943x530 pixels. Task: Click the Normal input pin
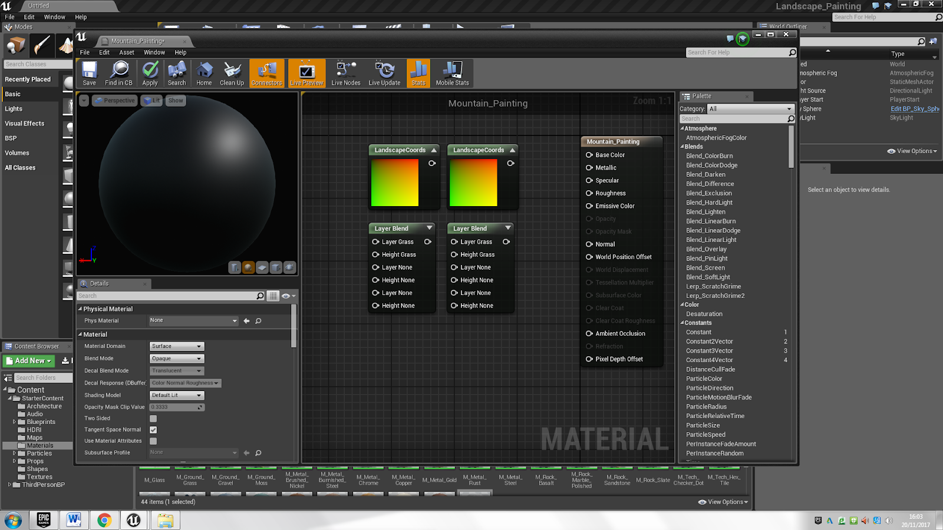589,244
